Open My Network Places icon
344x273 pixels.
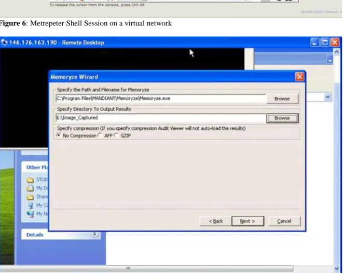pyautogui.click(x=30, y=214)
